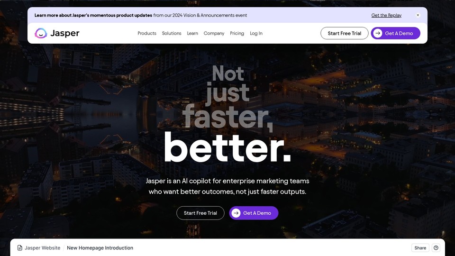Viewport: 455px width, 256px height.
Task: Click the document icon beside Jasper Website
Action: coord(20,248)
